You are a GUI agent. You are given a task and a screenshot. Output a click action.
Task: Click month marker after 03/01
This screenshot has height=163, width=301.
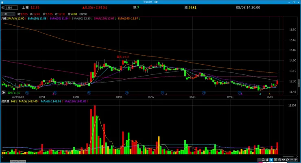pos(89,93)
